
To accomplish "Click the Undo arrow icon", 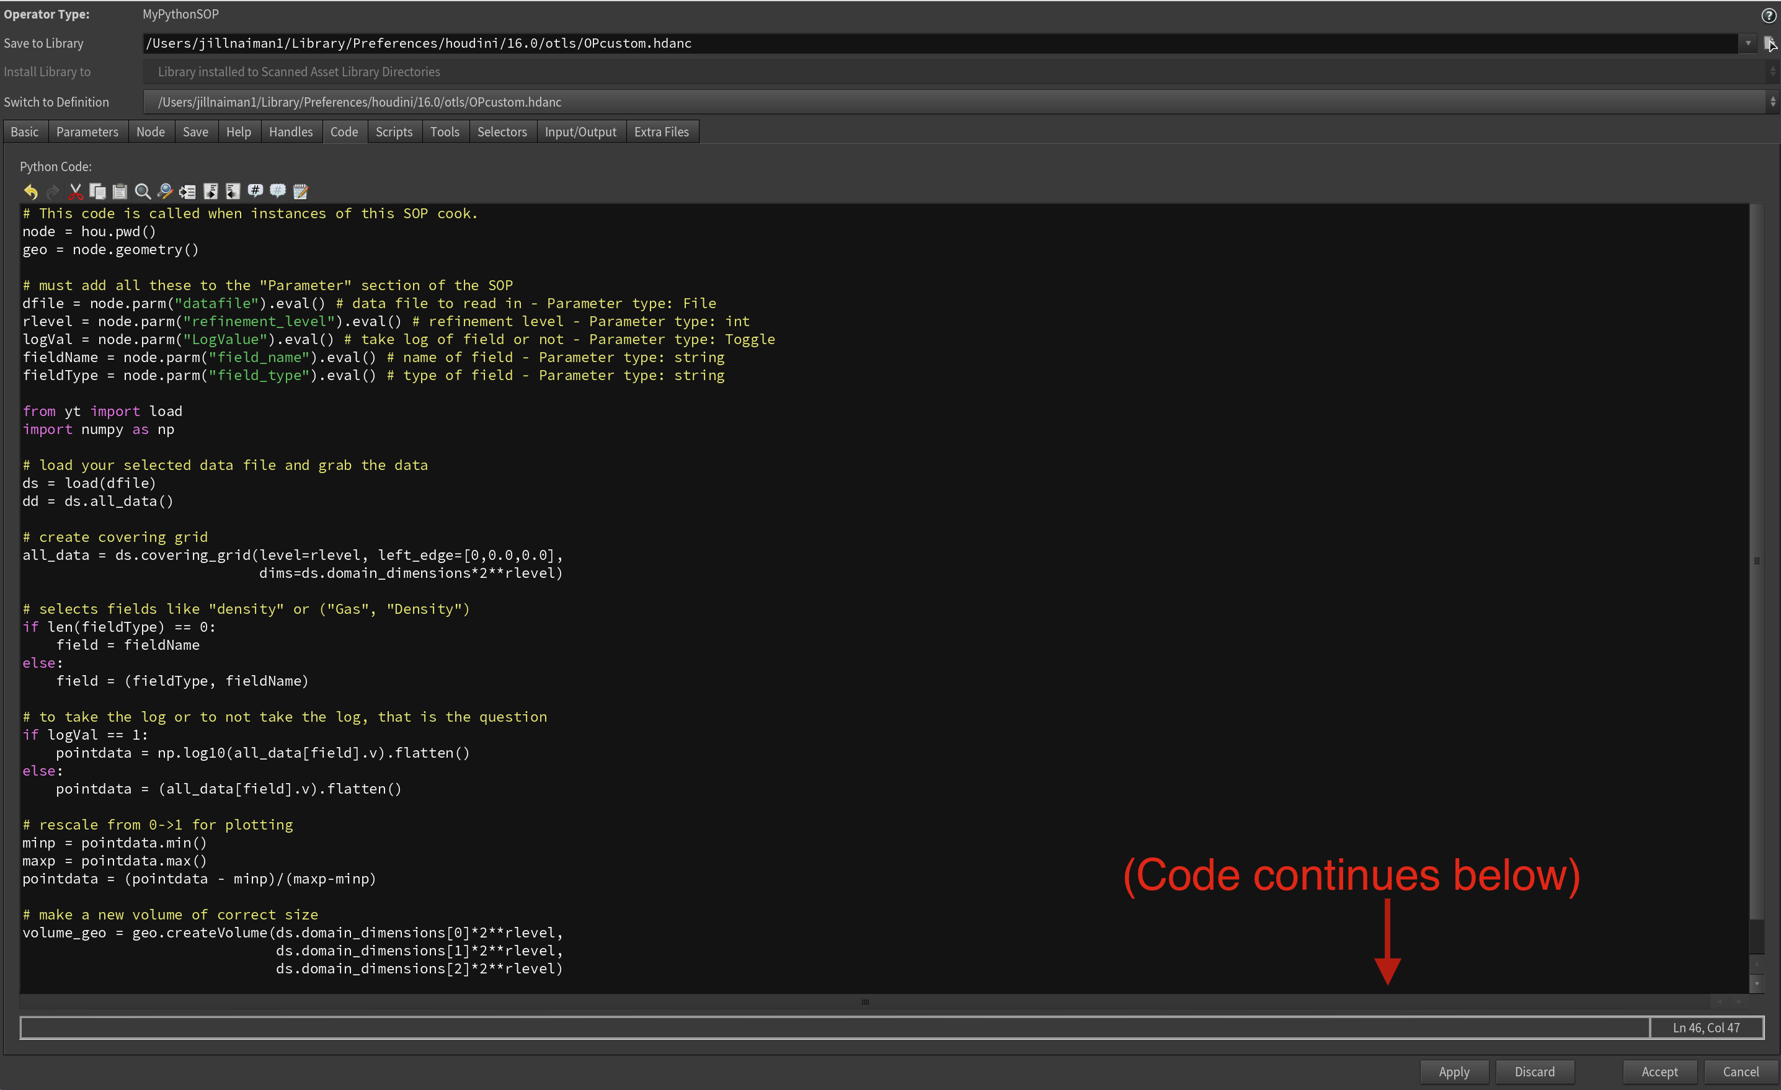I will tap(30, 192).
